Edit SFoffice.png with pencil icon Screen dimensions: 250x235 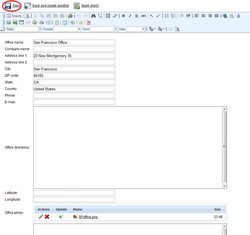[41, 217]
